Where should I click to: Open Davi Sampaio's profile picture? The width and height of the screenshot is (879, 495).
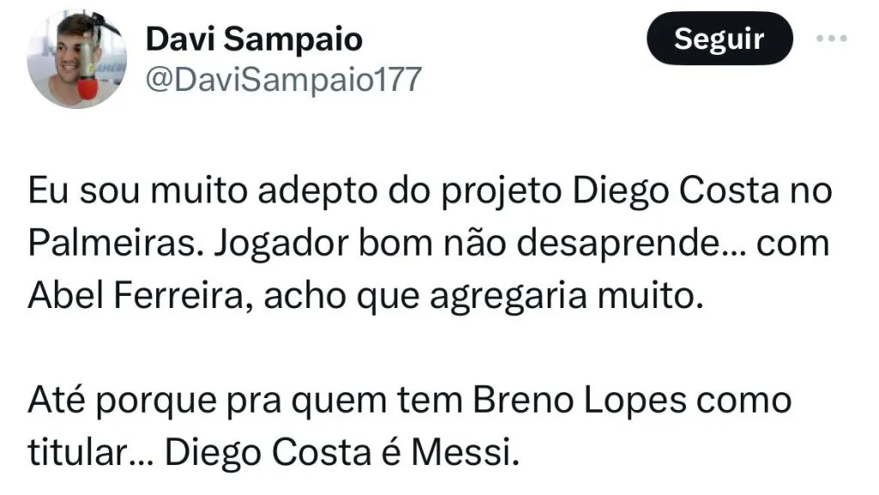coord(77,60)
